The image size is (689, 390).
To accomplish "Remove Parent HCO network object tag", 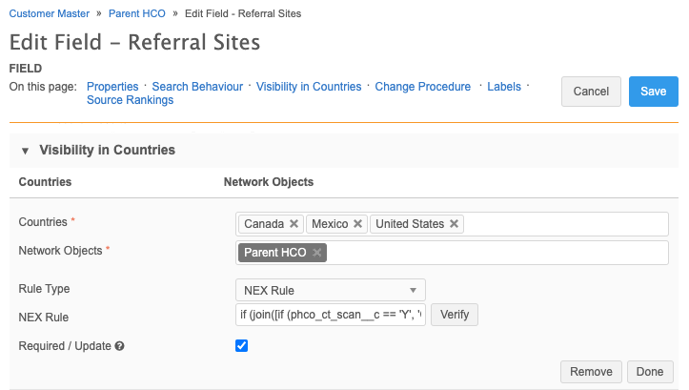I will coord(316,253).
